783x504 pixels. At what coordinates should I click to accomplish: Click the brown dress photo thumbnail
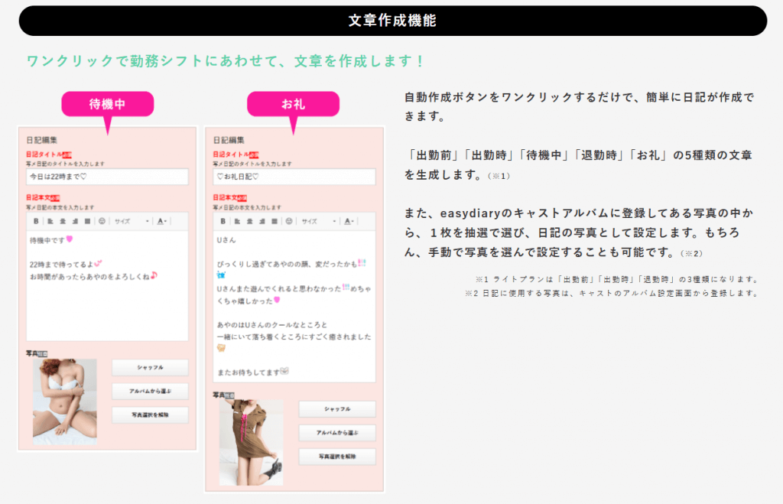(251, 442)
